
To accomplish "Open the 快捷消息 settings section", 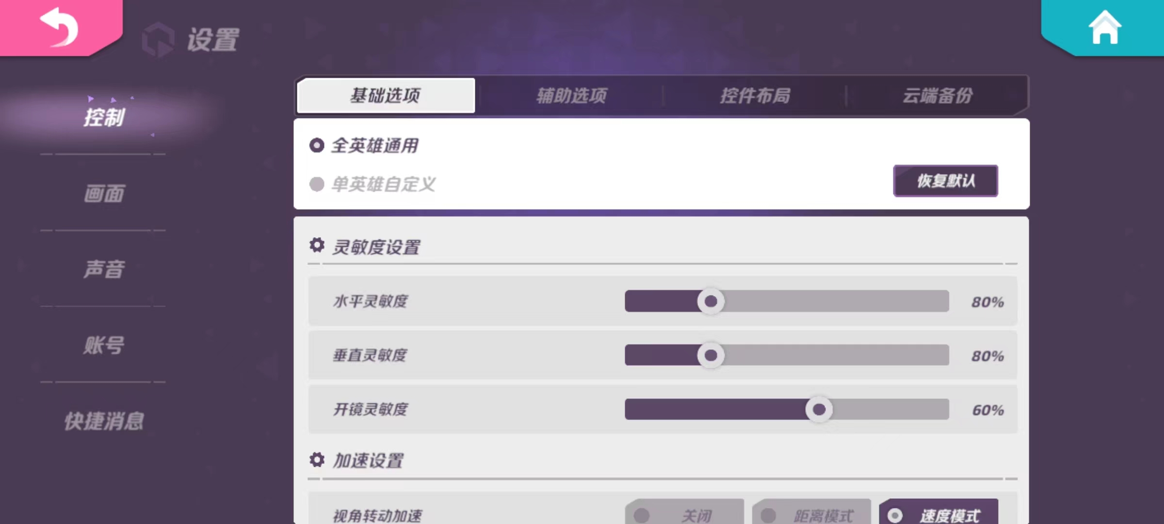I will tap(104, 421).
